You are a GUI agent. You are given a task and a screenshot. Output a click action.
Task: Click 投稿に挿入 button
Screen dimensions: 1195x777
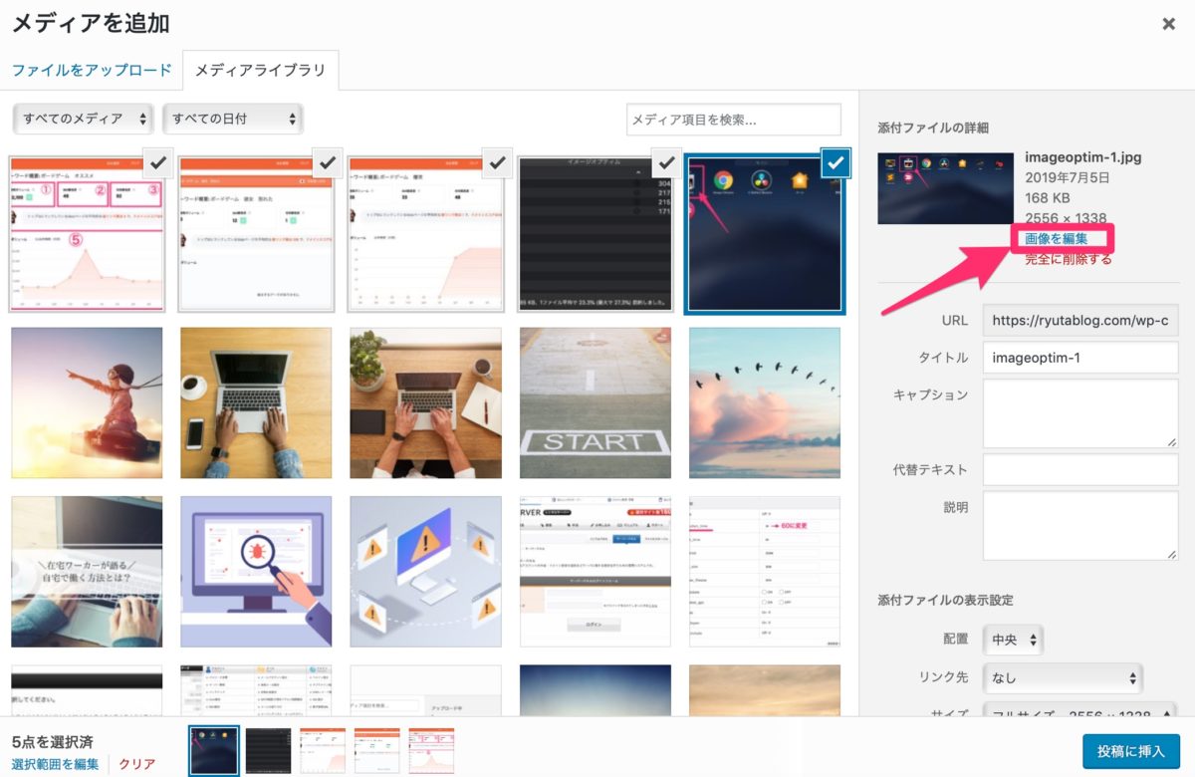1131,751
